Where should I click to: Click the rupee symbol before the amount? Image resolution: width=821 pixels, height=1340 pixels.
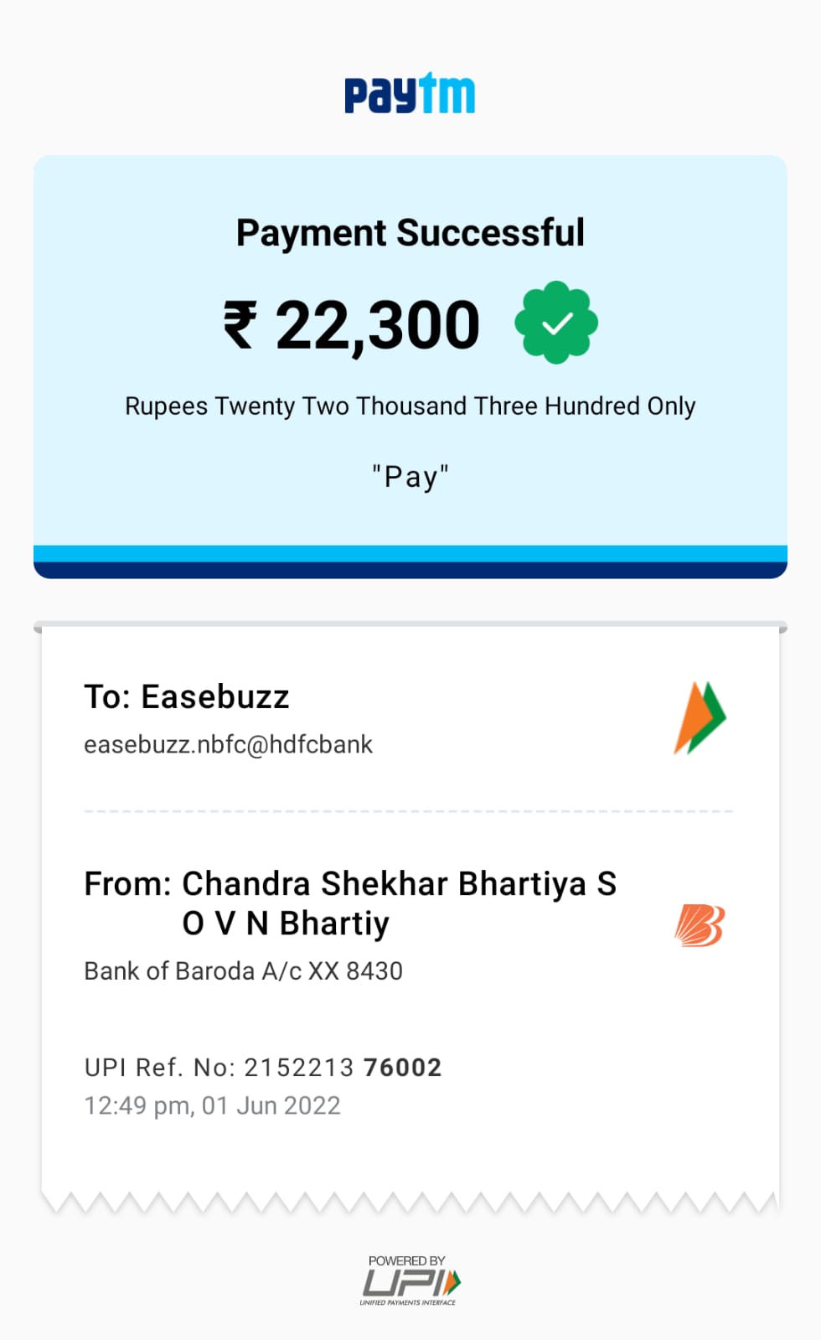pos(240,325)
